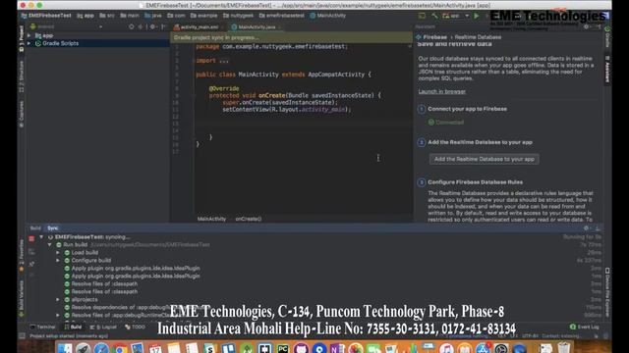Click onCreate in the editor bottom breadcrumb
Image resolution: width=629 pixels, height=353 pixels.
[249, 219]
